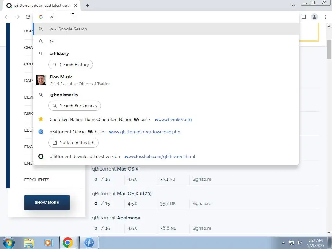Click the SHOW MORE button

tap(47, 203)
